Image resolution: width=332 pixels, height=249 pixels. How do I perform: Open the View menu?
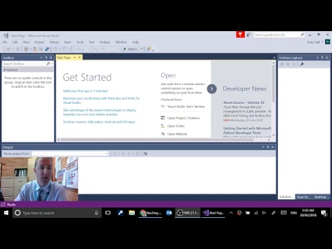click(x=26, y=42)
